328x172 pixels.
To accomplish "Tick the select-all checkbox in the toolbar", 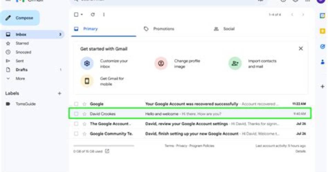I will [x=76, y=15].
